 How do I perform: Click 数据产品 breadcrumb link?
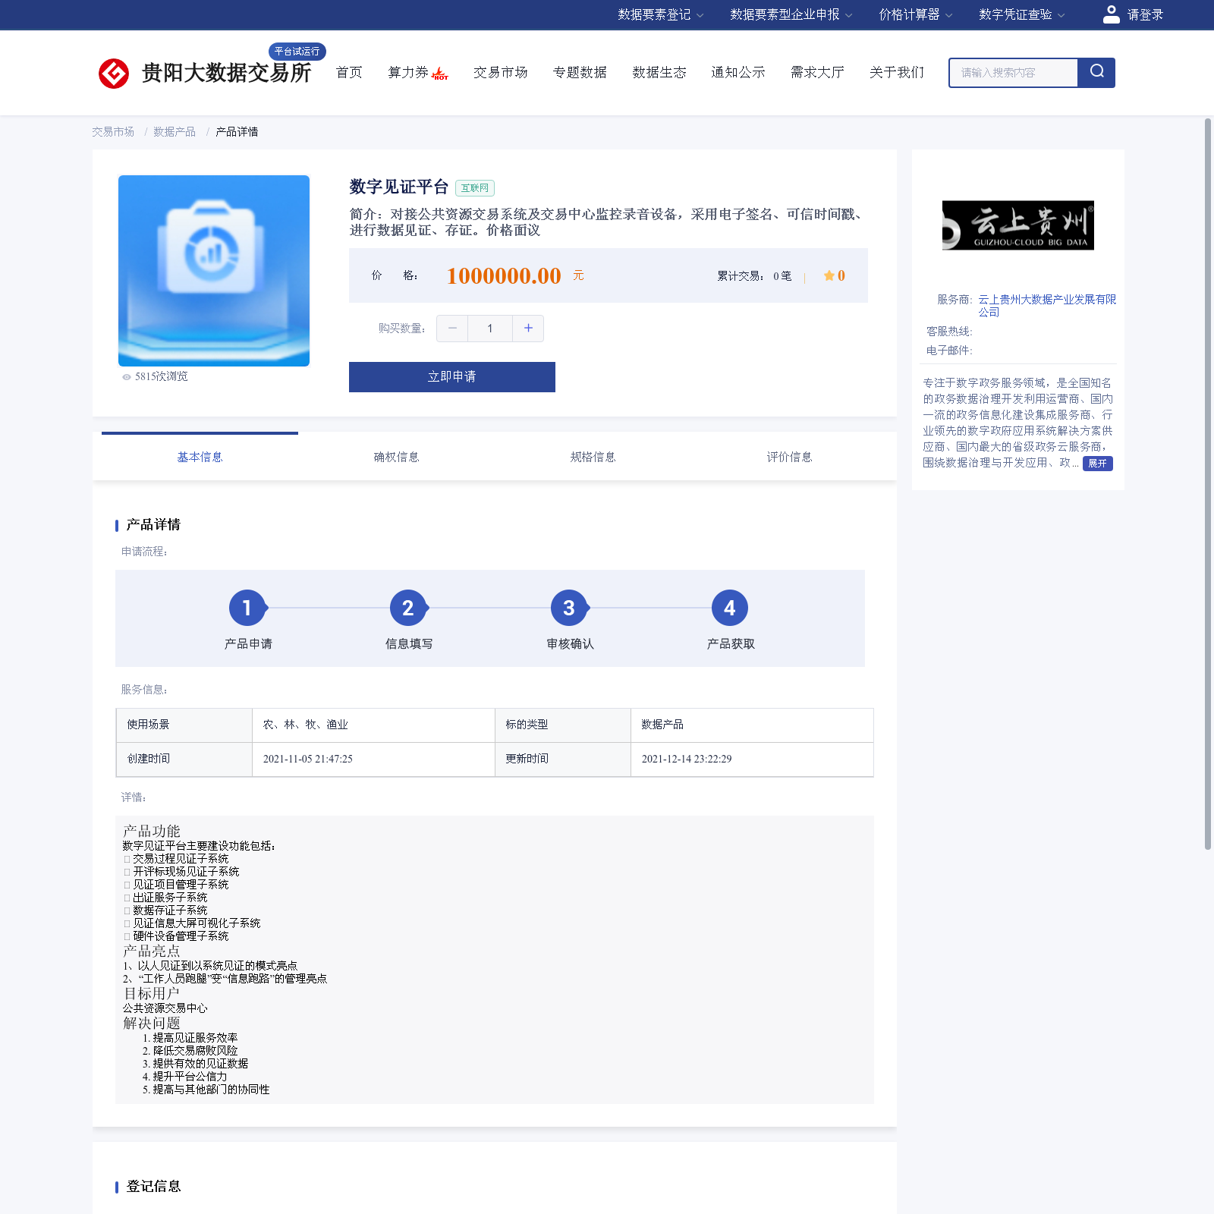[175, 132]
